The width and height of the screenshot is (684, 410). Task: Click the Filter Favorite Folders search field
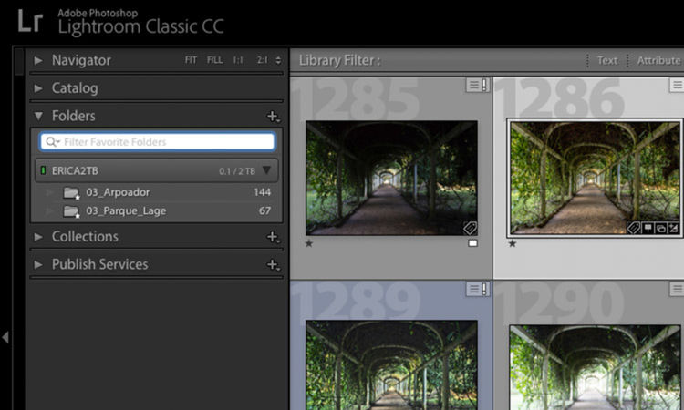pos(157,142)
